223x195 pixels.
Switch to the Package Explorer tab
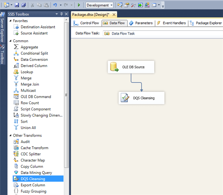206,23
